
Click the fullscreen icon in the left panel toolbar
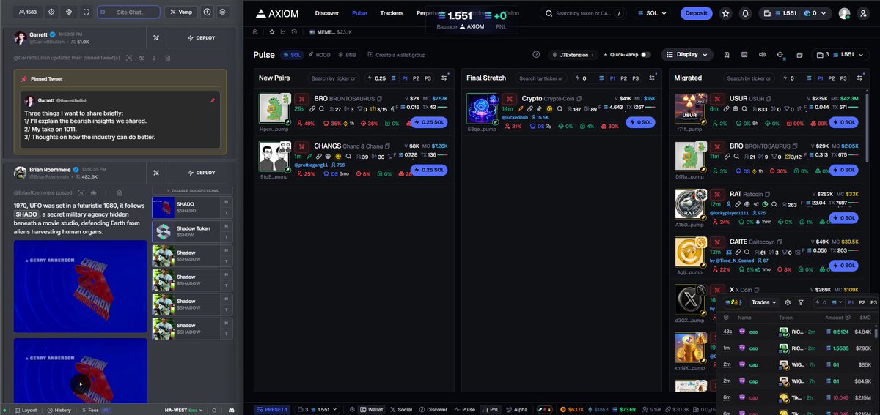87,12
